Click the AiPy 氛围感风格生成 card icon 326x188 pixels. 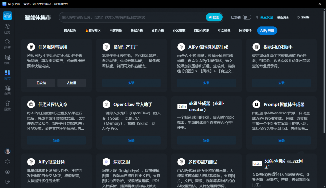point(181,47)
